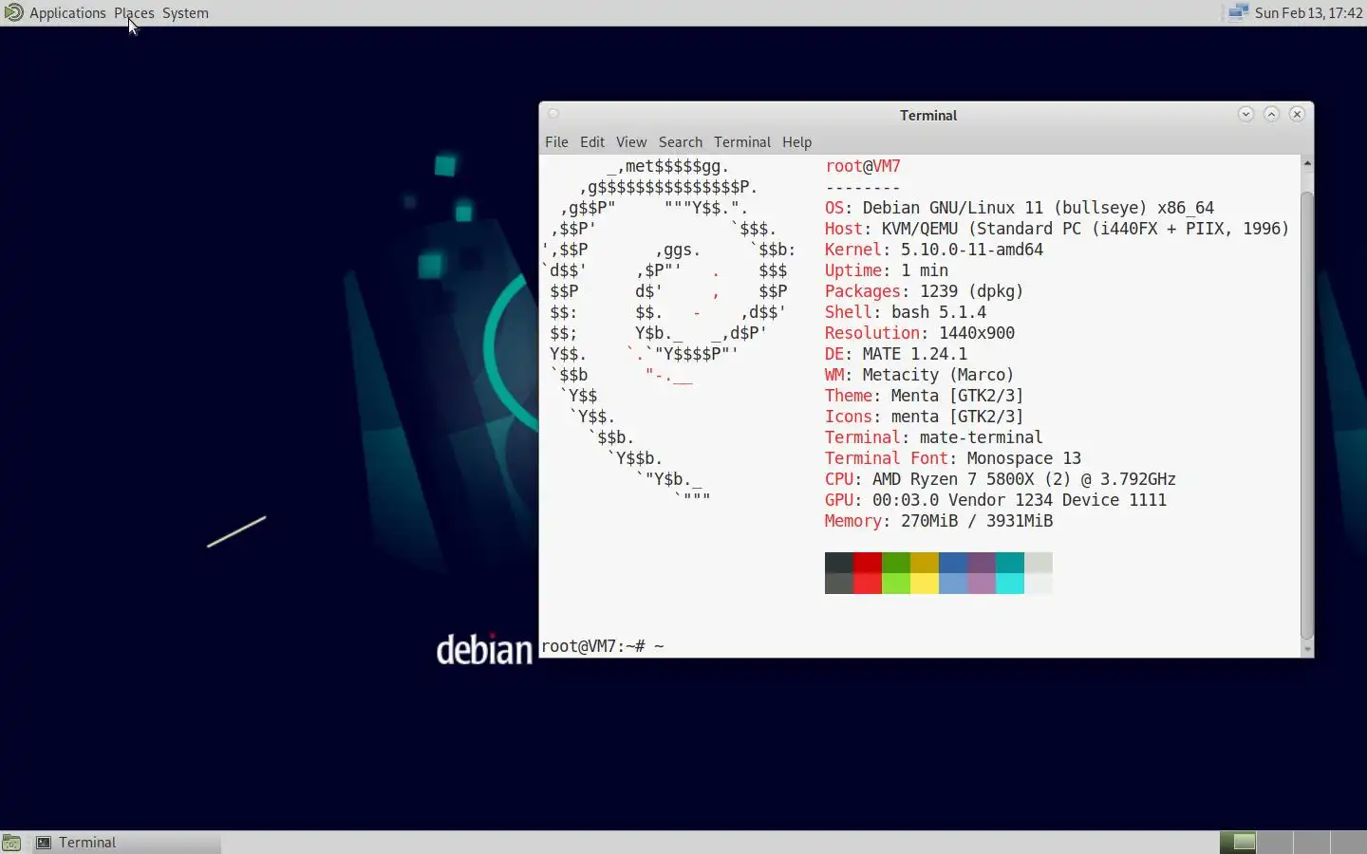Open the Terminal window menu button at title-bar left
This screenshot has height=854, width=1367.
point(553,114)
